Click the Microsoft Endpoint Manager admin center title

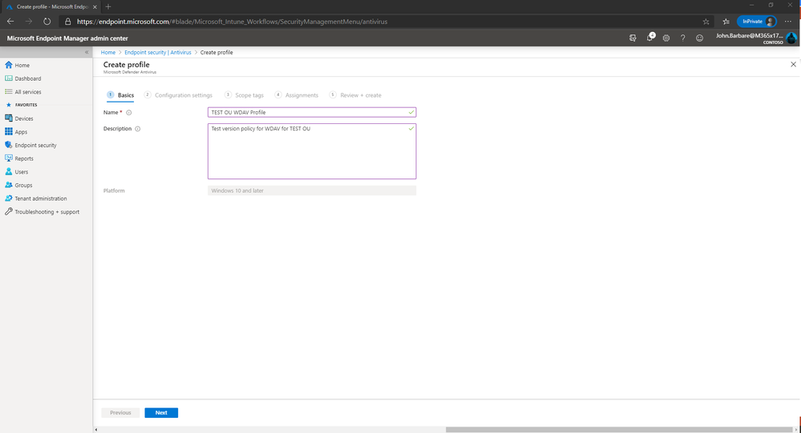[67, 38]
